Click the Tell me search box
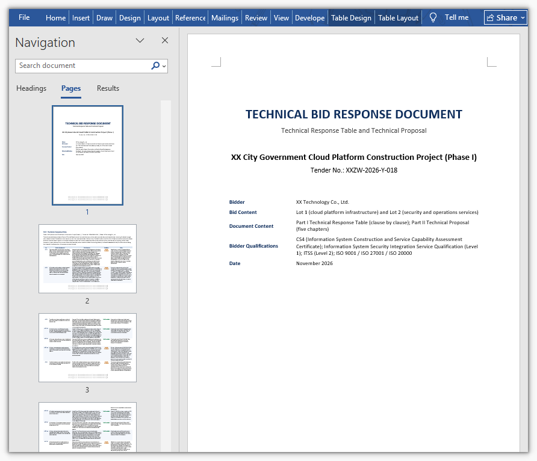The width and height of the screenshot is (537, 461). (456, 17)
